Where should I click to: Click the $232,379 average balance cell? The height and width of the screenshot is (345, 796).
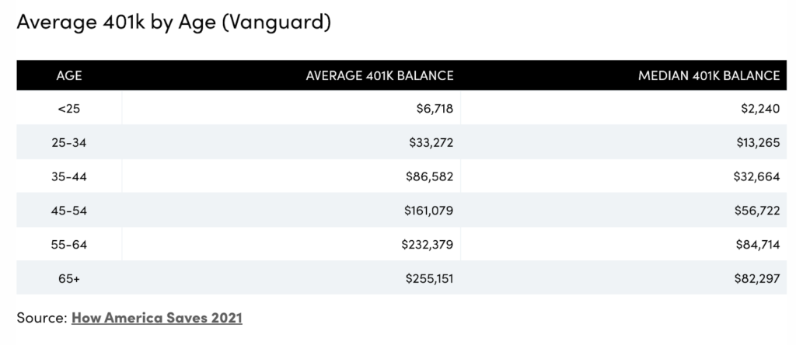[x=428, y=244]
